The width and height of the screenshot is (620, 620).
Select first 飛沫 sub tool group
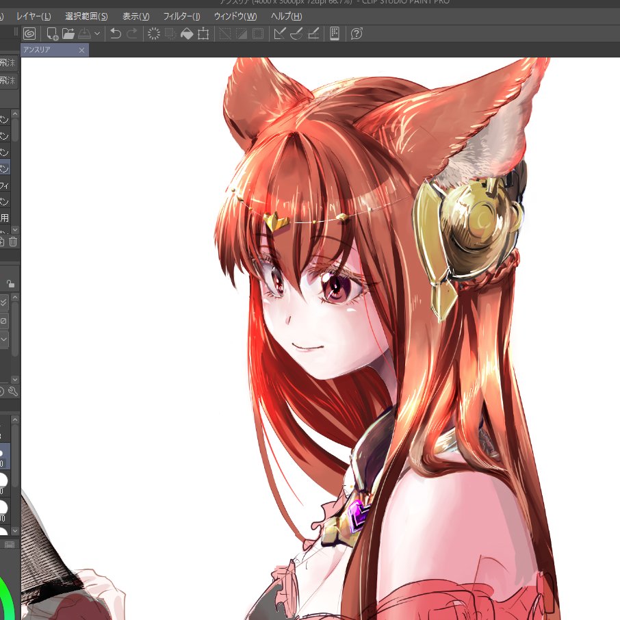8,63
